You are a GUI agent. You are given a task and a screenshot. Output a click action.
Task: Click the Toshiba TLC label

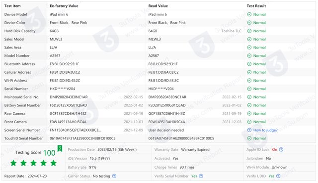[x=232, y=31]
